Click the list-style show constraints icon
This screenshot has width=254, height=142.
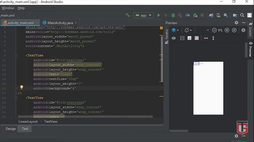coord(182,38)
